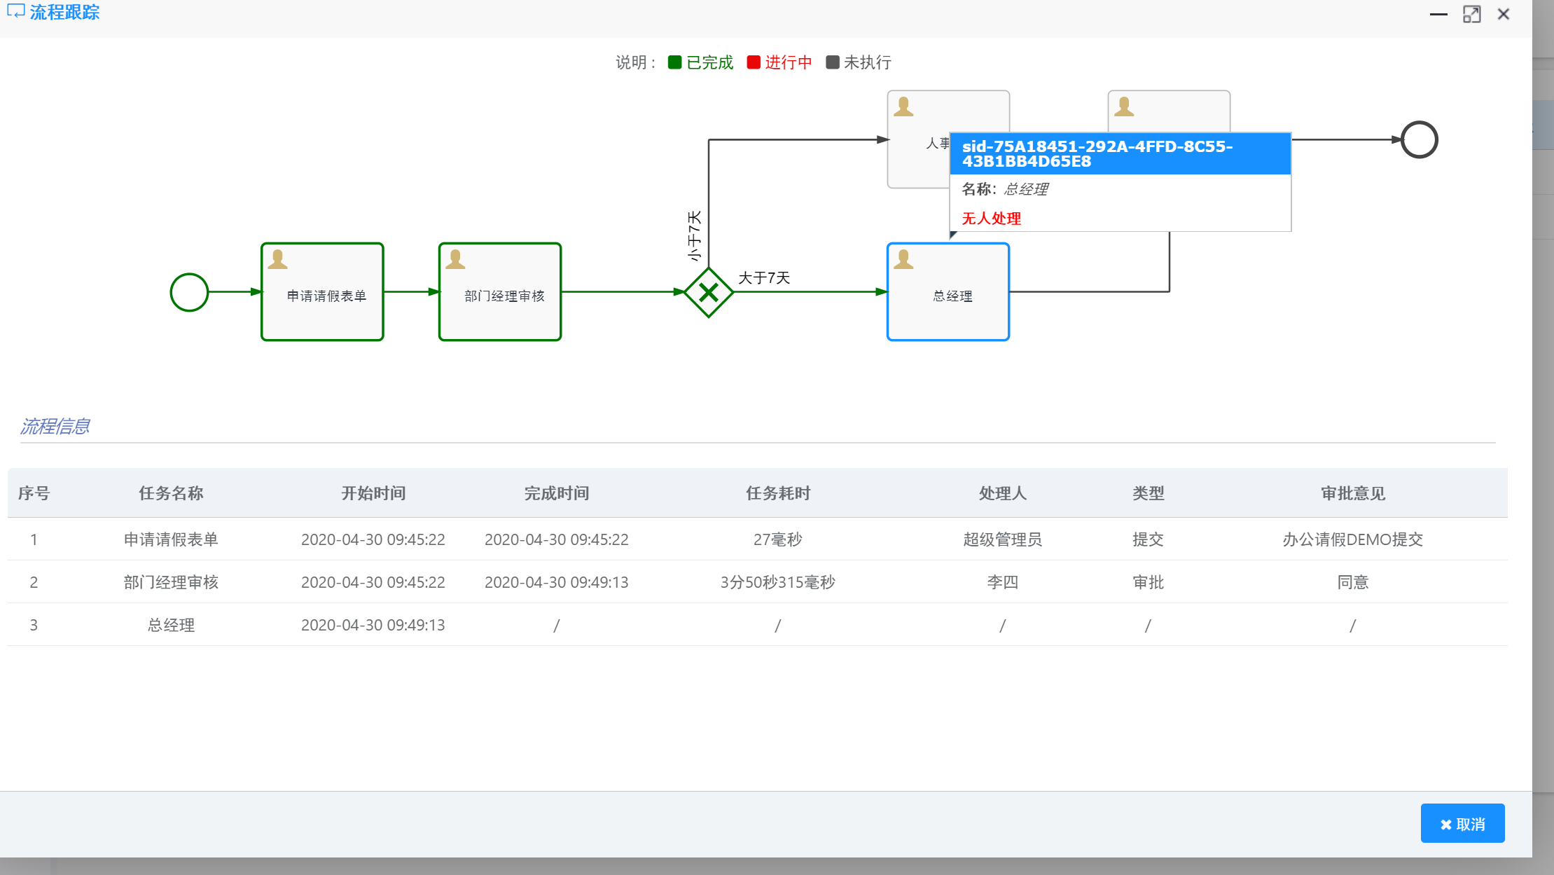The height and width of the screenshot is (875, 1554).
Task: Select the 总经理 task node
Action: coord(948,292)
